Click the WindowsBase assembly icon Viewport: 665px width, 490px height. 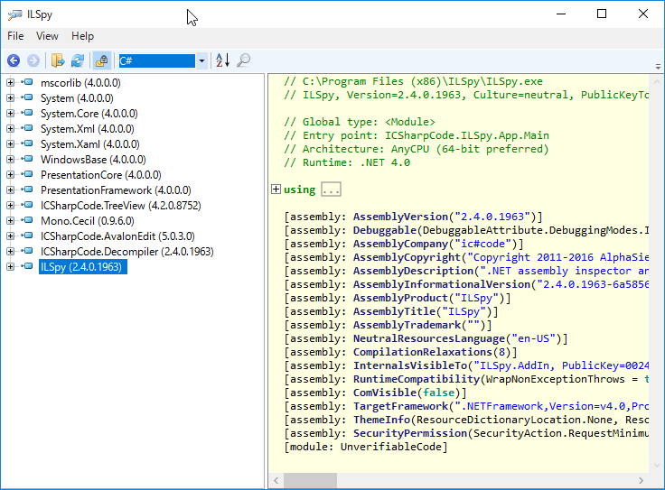pyautogui.click(x=28, y=159)
